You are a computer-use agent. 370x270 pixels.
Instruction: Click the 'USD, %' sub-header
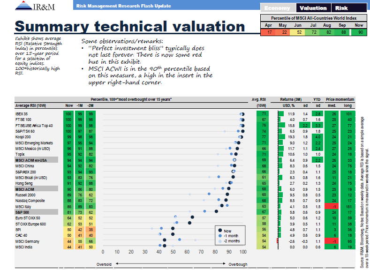(289, 105)
